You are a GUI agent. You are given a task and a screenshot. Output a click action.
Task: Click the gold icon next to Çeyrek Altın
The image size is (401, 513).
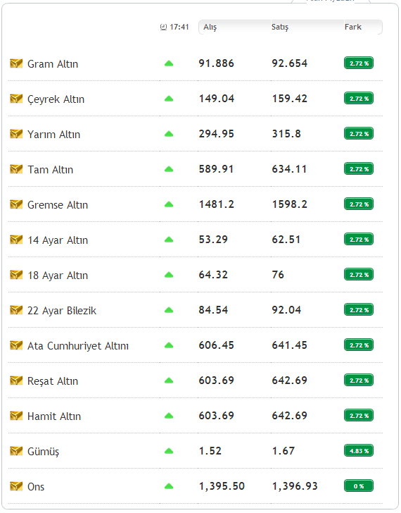[16, 99]
